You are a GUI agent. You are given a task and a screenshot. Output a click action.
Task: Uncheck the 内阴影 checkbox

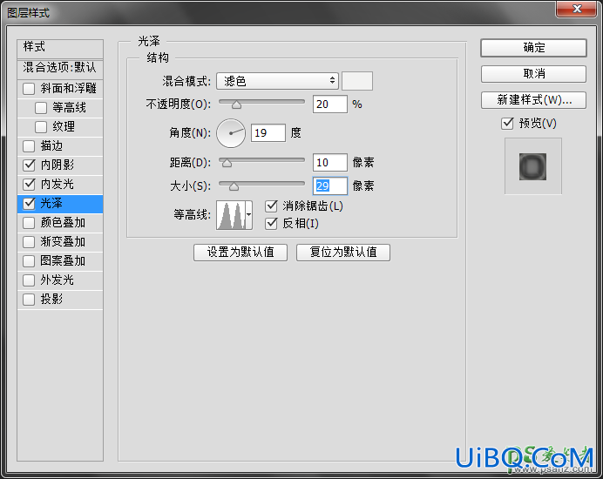[x=29, y=165]
